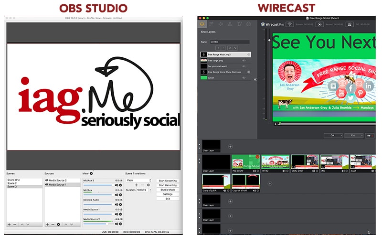
Task: Open source properties gear in OBS Sources panel
Action: (x=58, y=224)
